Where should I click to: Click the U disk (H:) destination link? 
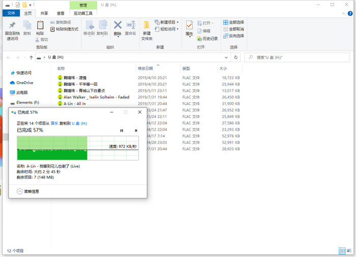pyautogui.click(x=79, y=123)
